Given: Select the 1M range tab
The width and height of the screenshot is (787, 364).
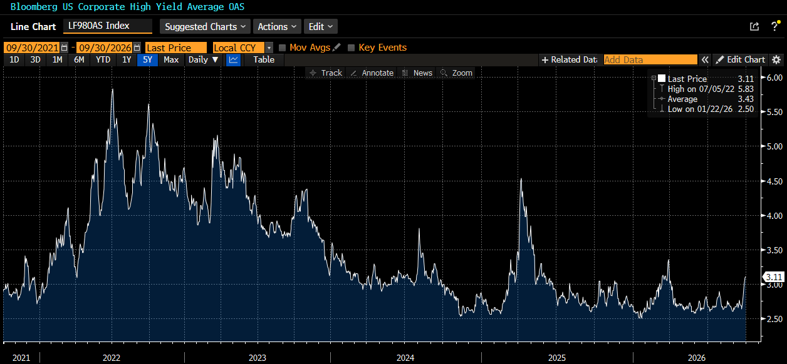Looking at the screenshot, I should (57, 59).
